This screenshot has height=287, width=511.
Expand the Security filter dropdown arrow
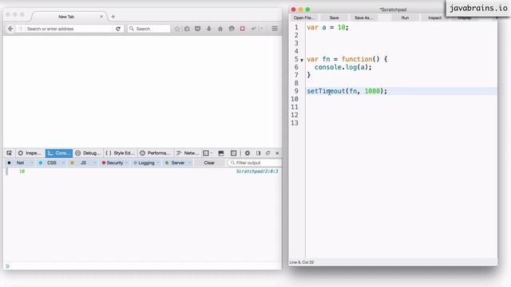[126, 163]
